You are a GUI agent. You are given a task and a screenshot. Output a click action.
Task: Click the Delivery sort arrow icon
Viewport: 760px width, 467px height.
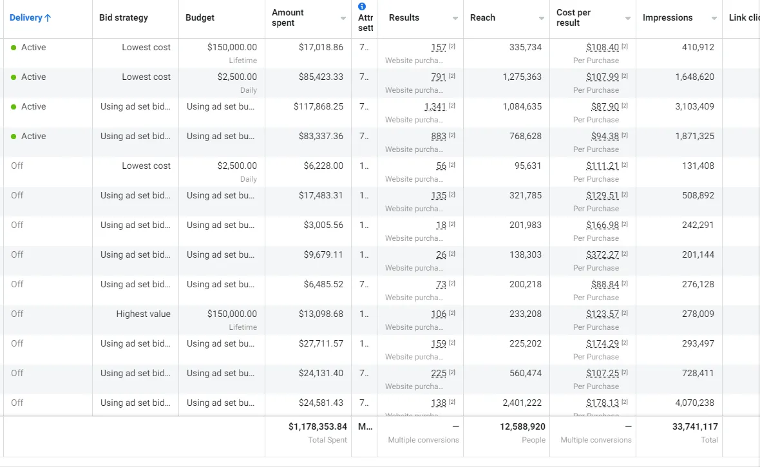tap(48, 18)
